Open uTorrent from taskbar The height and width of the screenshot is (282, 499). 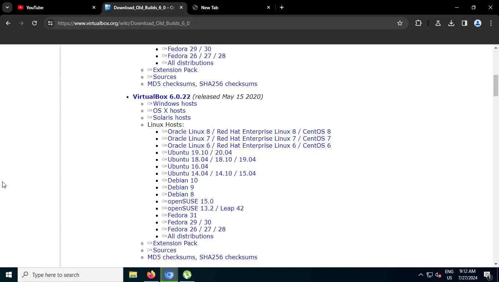[187, 275]
